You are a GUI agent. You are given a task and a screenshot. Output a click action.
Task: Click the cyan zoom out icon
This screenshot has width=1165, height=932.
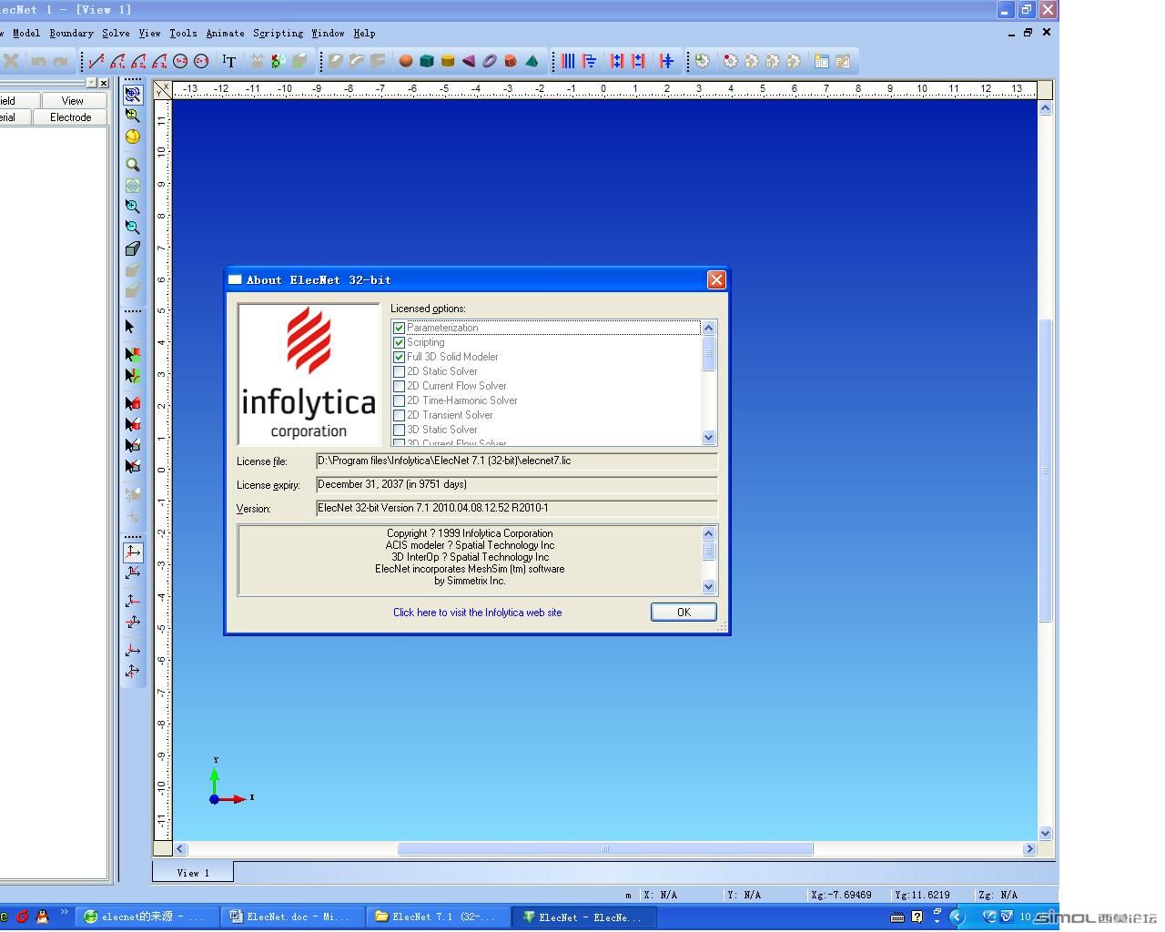point(133,228)
